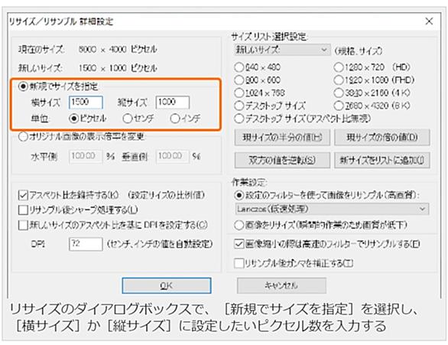
Task: Enable リサンプル後シャープ処理する checkbox
Action: 23,210
